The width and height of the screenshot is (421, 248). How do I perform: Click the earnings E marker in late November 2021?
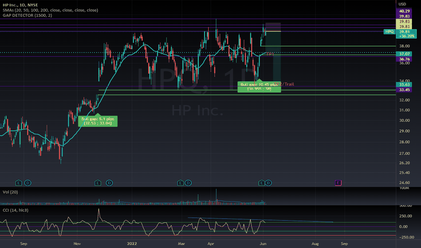click(x=98, y=183)
